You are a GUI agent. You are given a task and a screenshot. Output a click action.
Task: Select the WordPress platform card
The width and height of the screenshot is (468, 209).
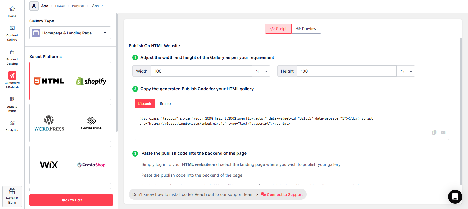49,123
